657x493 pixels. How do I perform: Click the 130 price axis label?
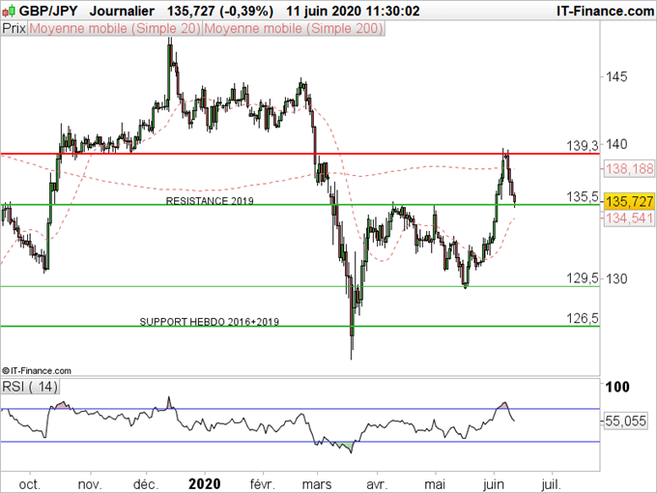click(x=616, y=278)
